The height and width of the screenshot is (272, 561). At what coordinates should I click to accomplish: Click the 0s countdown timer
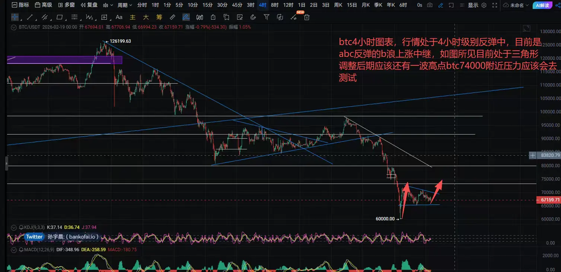pyautogui.click(x=420, y=5)
